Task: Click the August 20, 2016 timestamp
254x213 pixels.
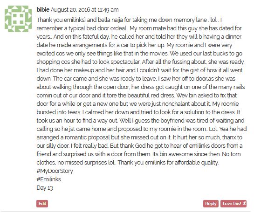Action: (x=85, y=10)
